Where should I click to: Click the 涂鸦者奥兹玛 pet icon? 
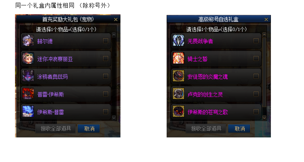[x=28, y=76]
